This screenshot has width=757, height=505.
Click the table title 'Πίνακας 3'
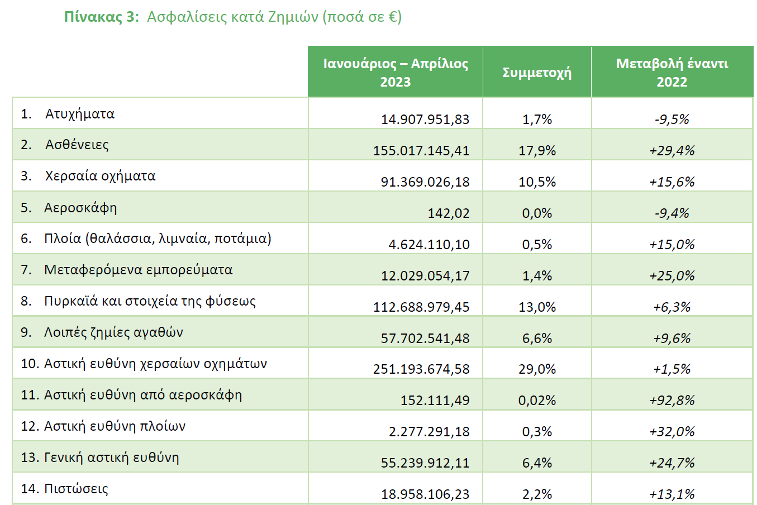click(x=101, y=17)
